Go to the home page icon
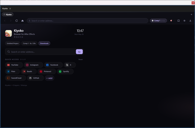 coord(22,21)
